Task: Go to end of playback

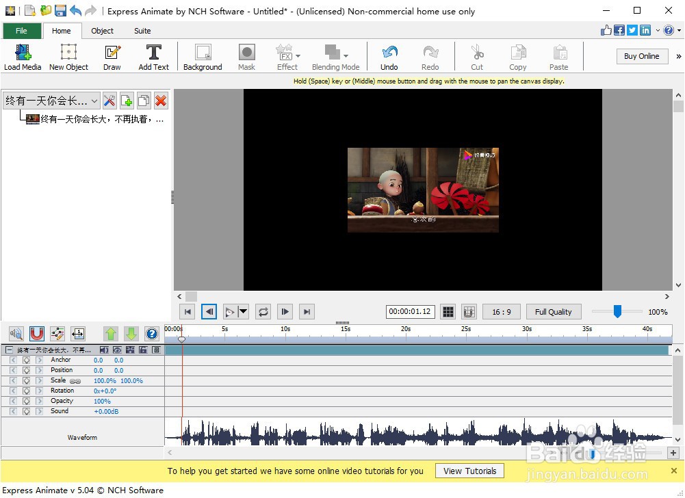Action: pyautogui.click(x=307, y=311)
